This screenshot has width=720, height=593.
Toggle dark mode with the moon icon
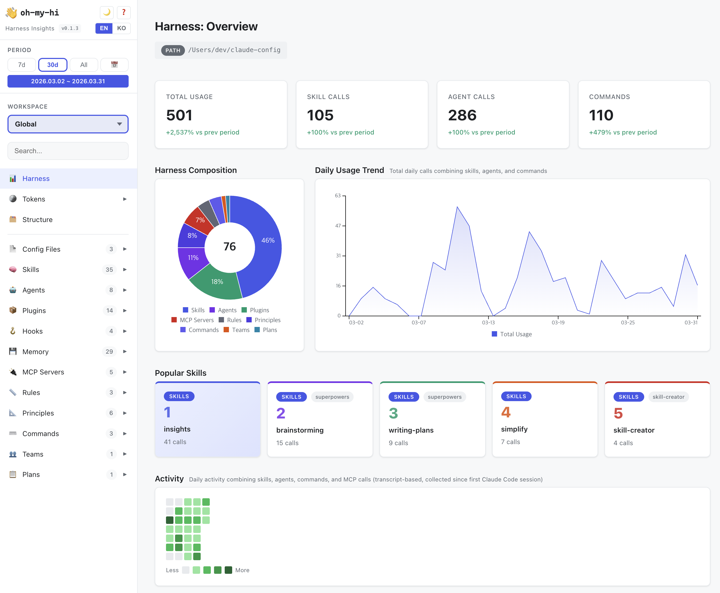click(106, 12)
